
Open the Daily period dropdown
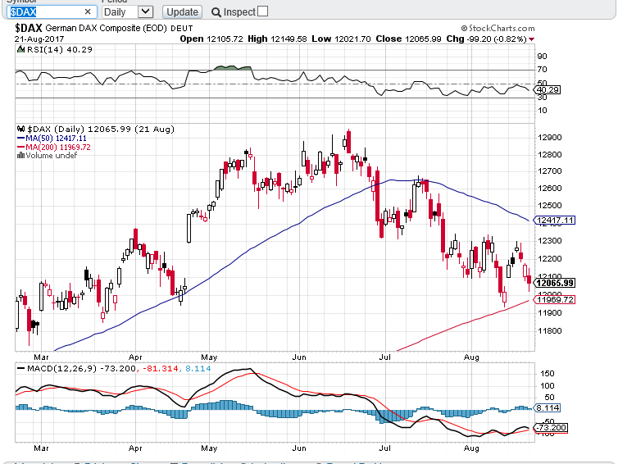(127, 11)
